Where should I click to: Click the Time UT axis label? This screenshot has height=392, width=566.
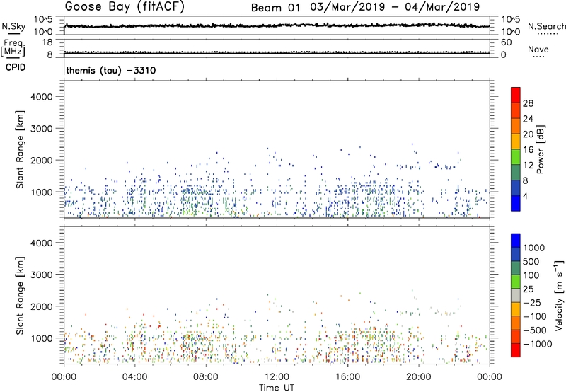(277, 388)
